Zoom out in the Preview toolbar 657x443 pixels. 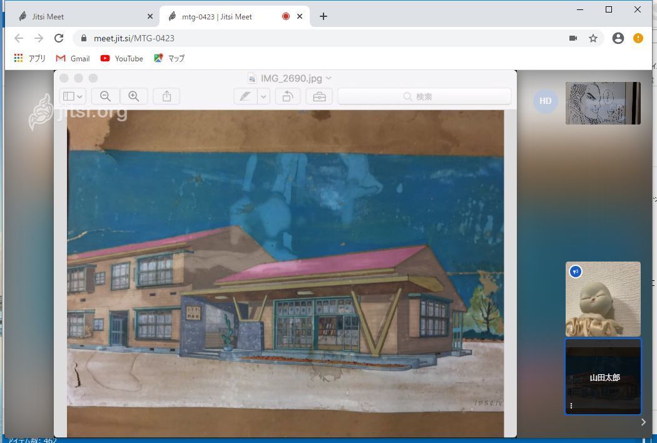pos(105,96)
